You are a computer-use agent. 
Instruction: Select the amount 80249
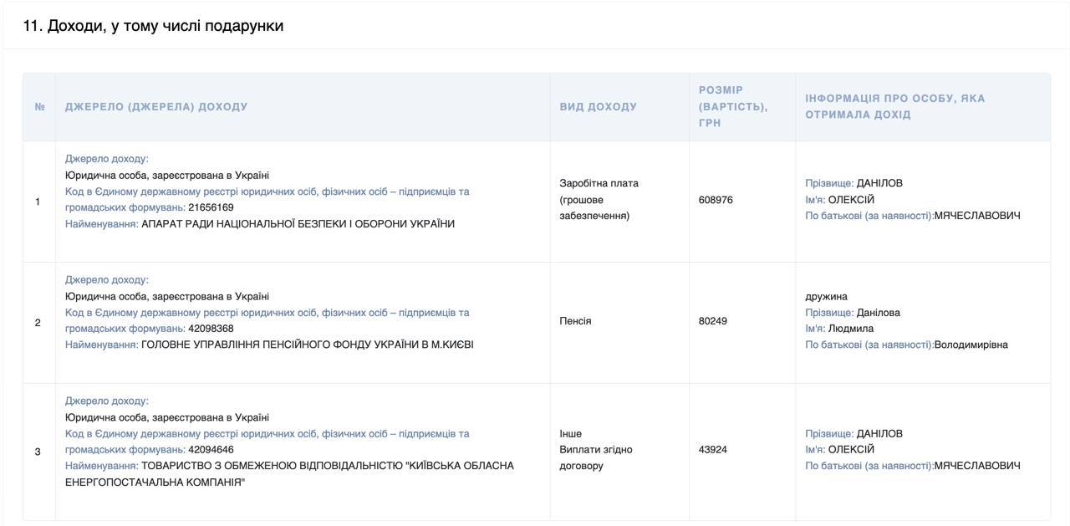(712, 321)
